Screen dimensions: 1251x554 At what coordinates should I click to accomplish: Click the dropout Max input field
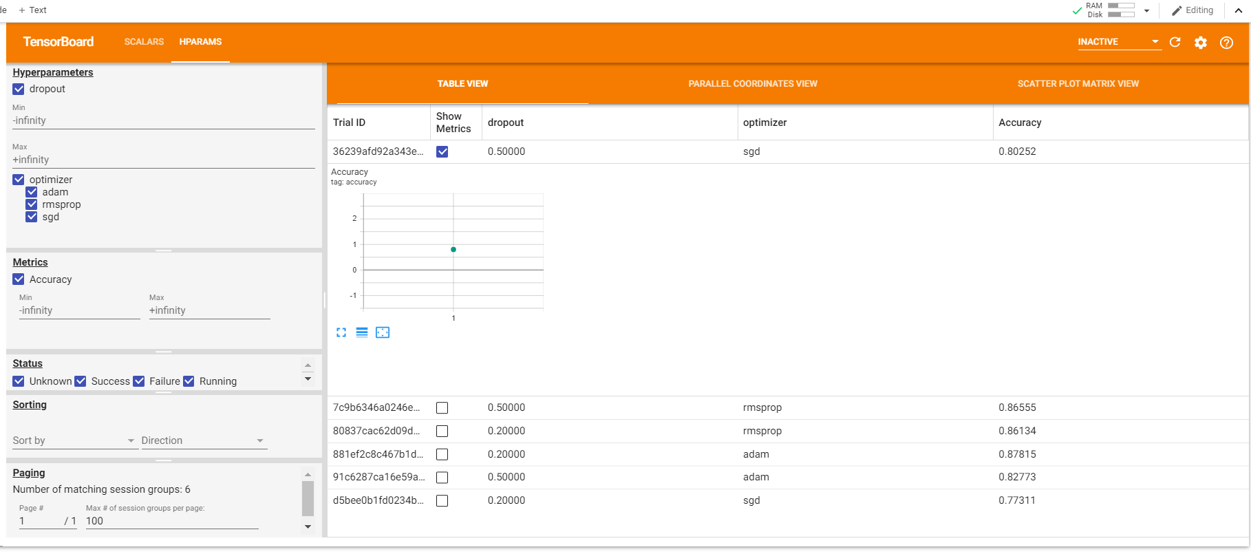(164, 160)
